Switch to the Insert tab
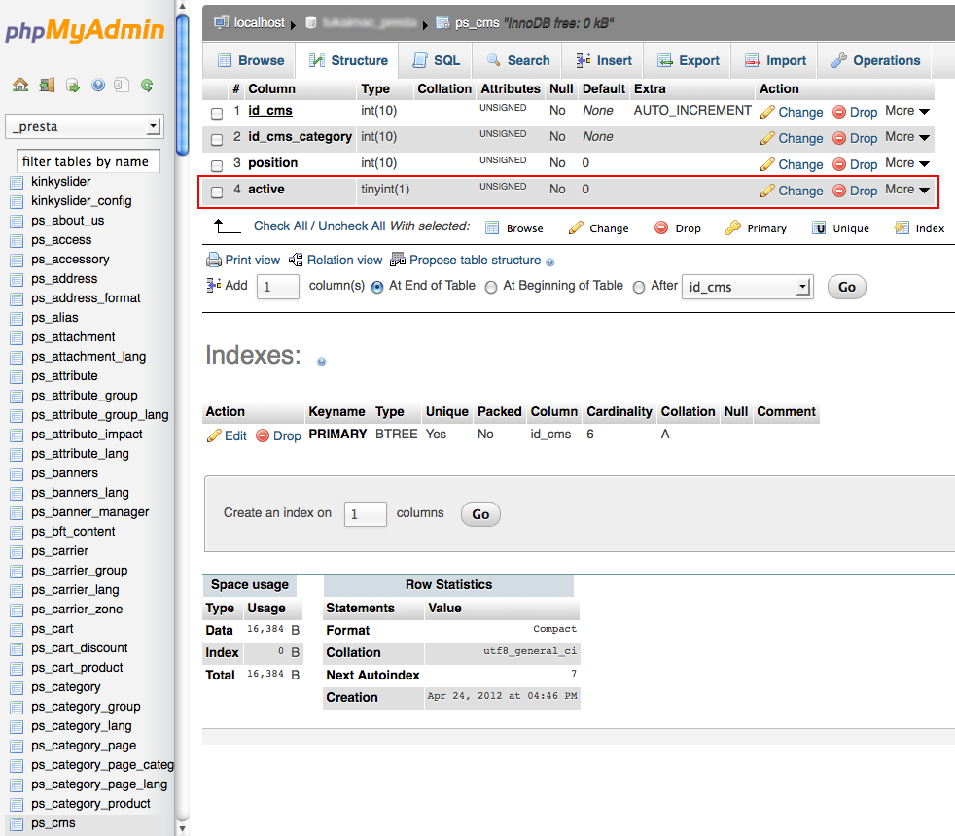The width and height of the screenshot is (955, 836). [604, 61]
